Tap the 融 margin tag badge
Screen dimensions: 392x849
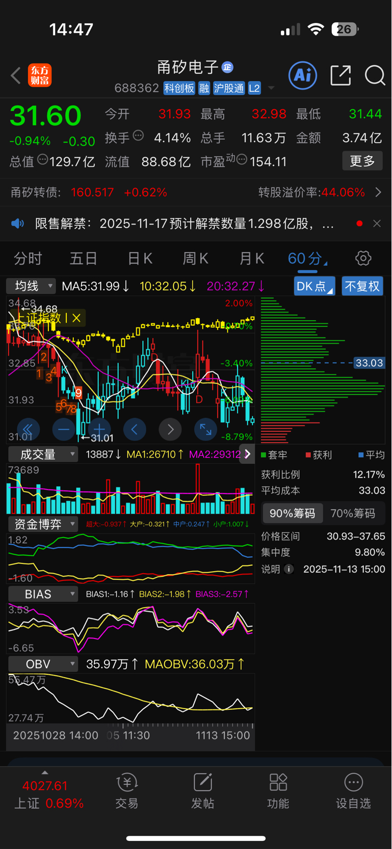pyautogui.click(x=204, y=88)
